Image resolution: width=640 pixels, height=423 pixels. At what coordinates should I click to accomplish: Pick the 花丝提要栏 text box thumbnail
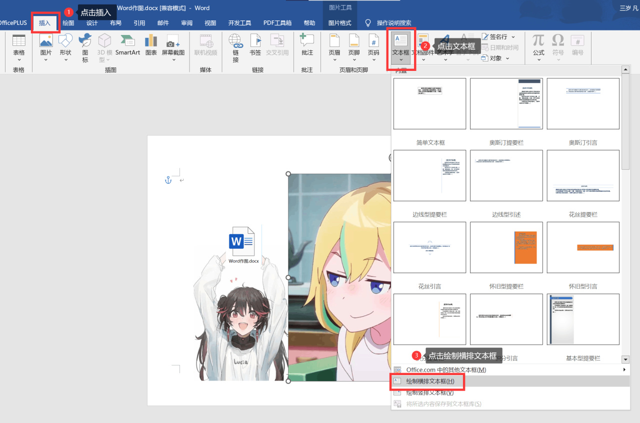[x=583, y=175]
